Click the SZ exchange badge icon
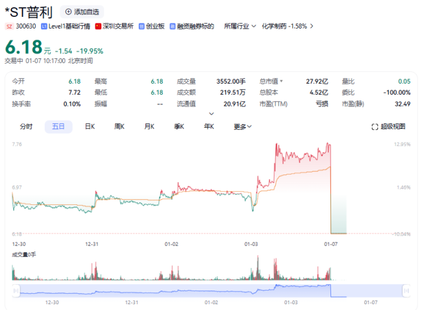Viewport: 422px width, 310px height. 9,27
